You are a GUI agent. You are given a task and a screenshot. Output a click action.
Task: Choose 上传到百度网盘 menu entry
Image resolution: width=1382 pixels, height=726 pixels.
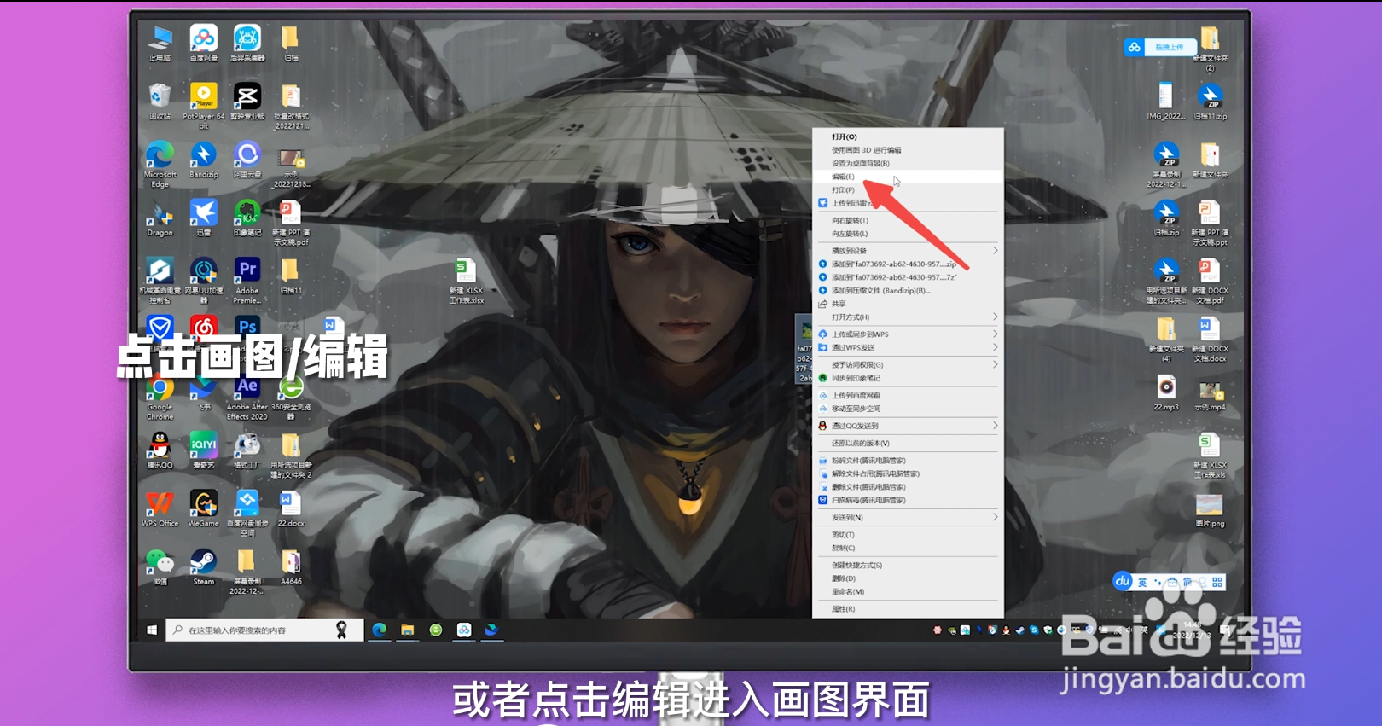point(907,395)
